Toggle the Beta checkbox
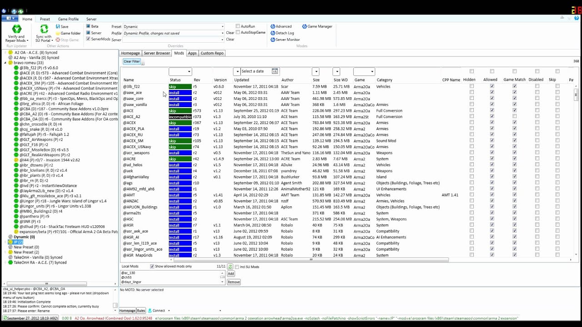The width and height of the screenshot is (582, 327). [88, 26]
